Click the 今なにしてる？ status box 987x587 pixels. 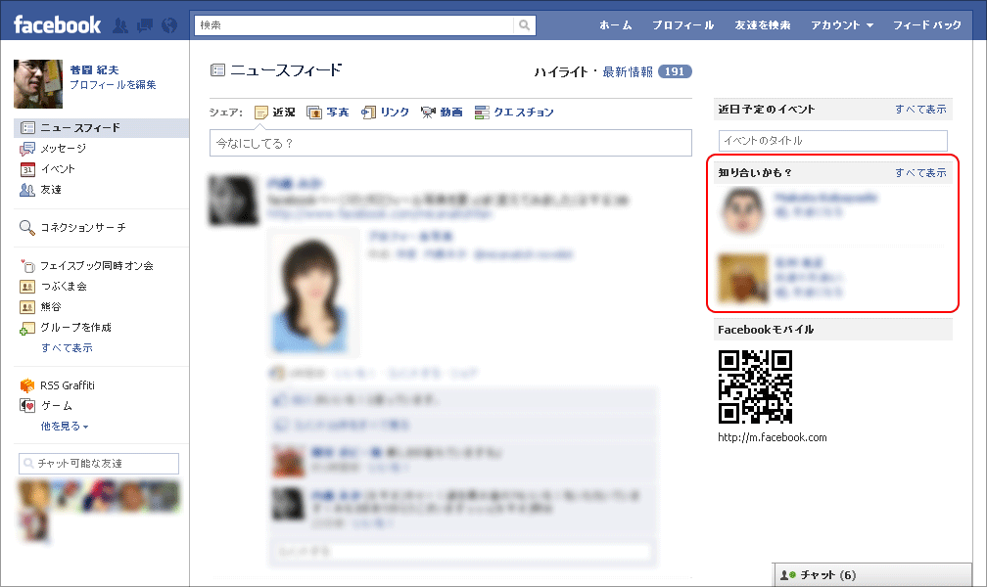click(x=450, y=143)
